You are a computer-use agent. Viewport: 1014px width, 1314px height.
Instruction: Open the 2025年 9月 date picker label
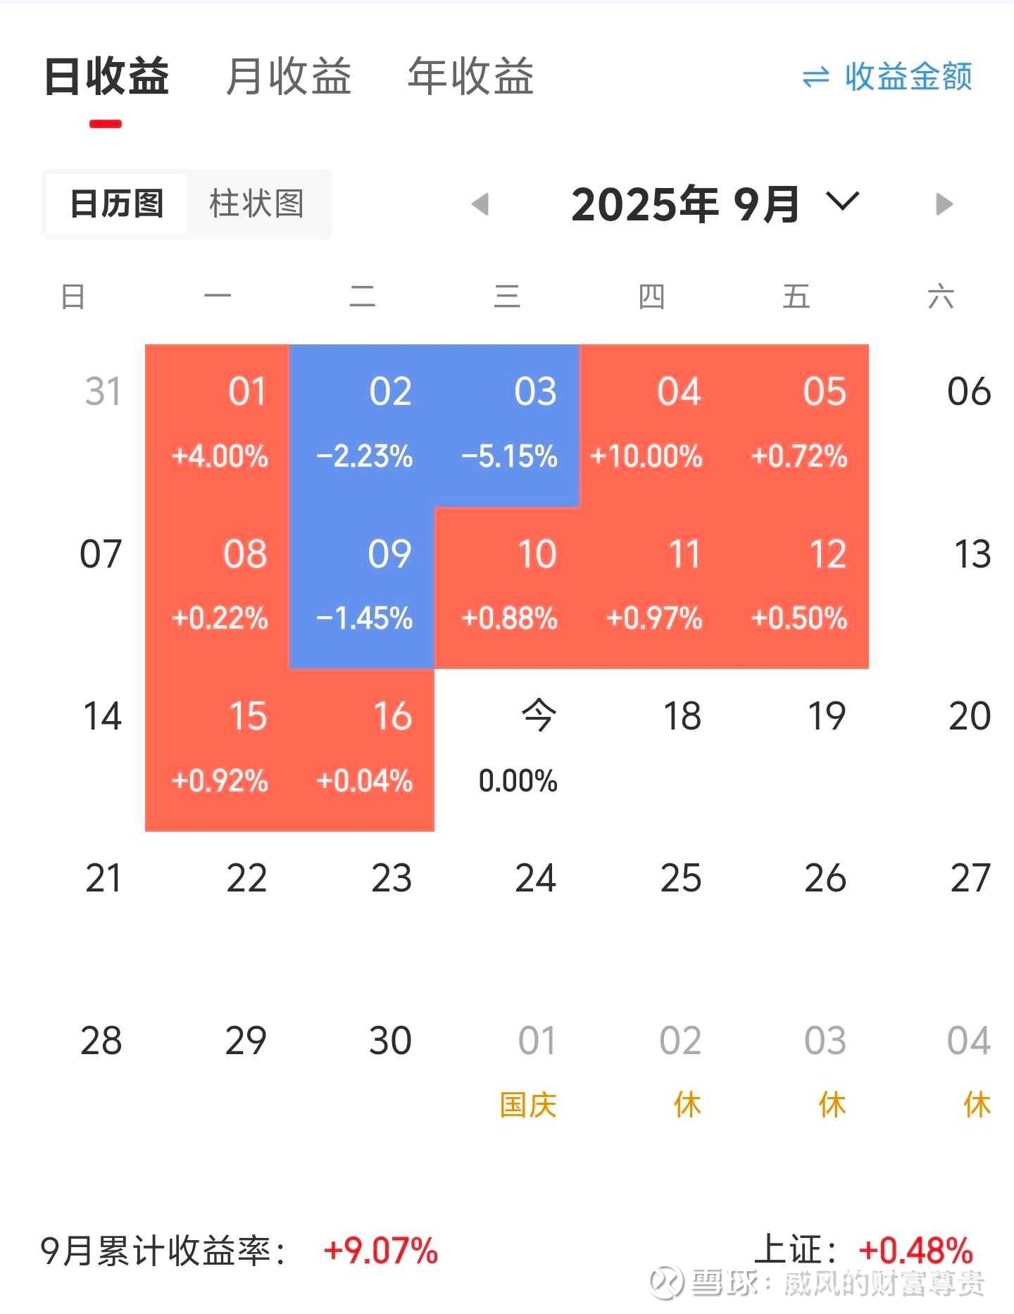684,204
